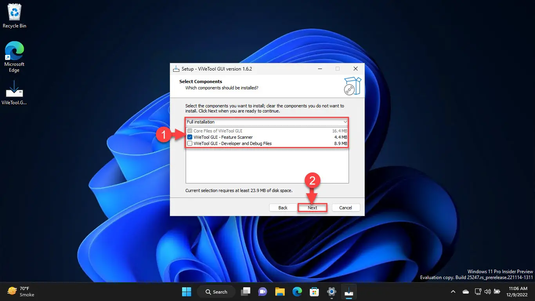Open the weather widget showing 70°F Smoke
Viewport: 535px width, 301px height.
point(22,292)
